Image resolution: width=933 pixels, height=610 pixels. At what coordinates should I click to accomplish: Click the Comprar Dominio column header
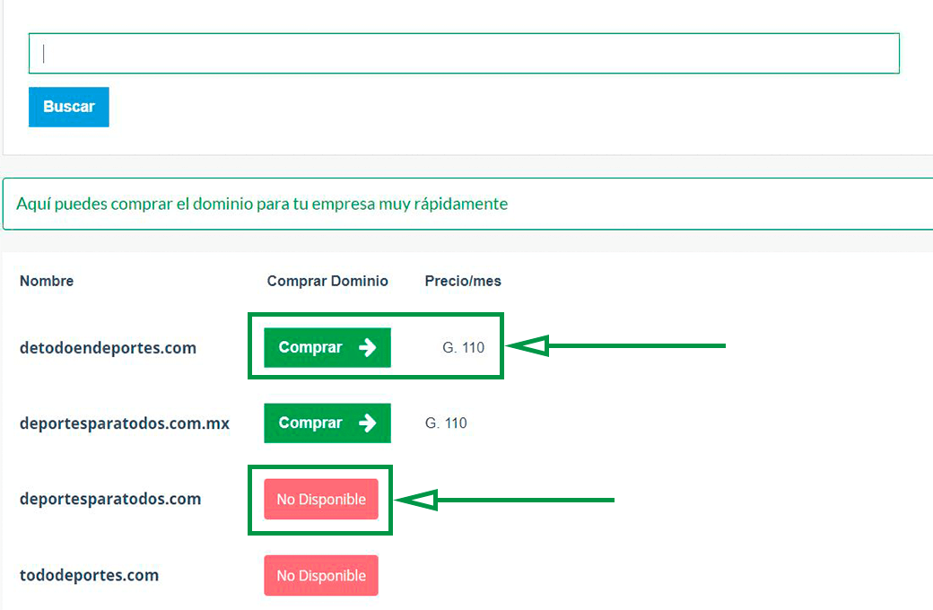pyautogui.click(x=327, y=281)
